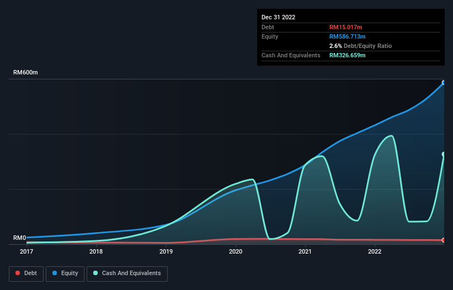Click the 2019 x-axis label
453x290 pixels.
coord(166,251)
